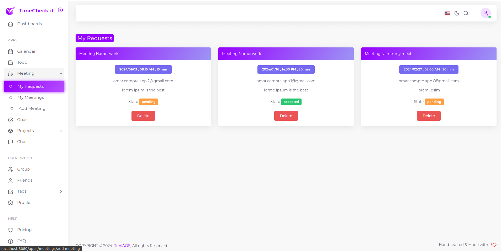
Task: Collapse the Meeting submenu chevron
Action: point(61,73)
